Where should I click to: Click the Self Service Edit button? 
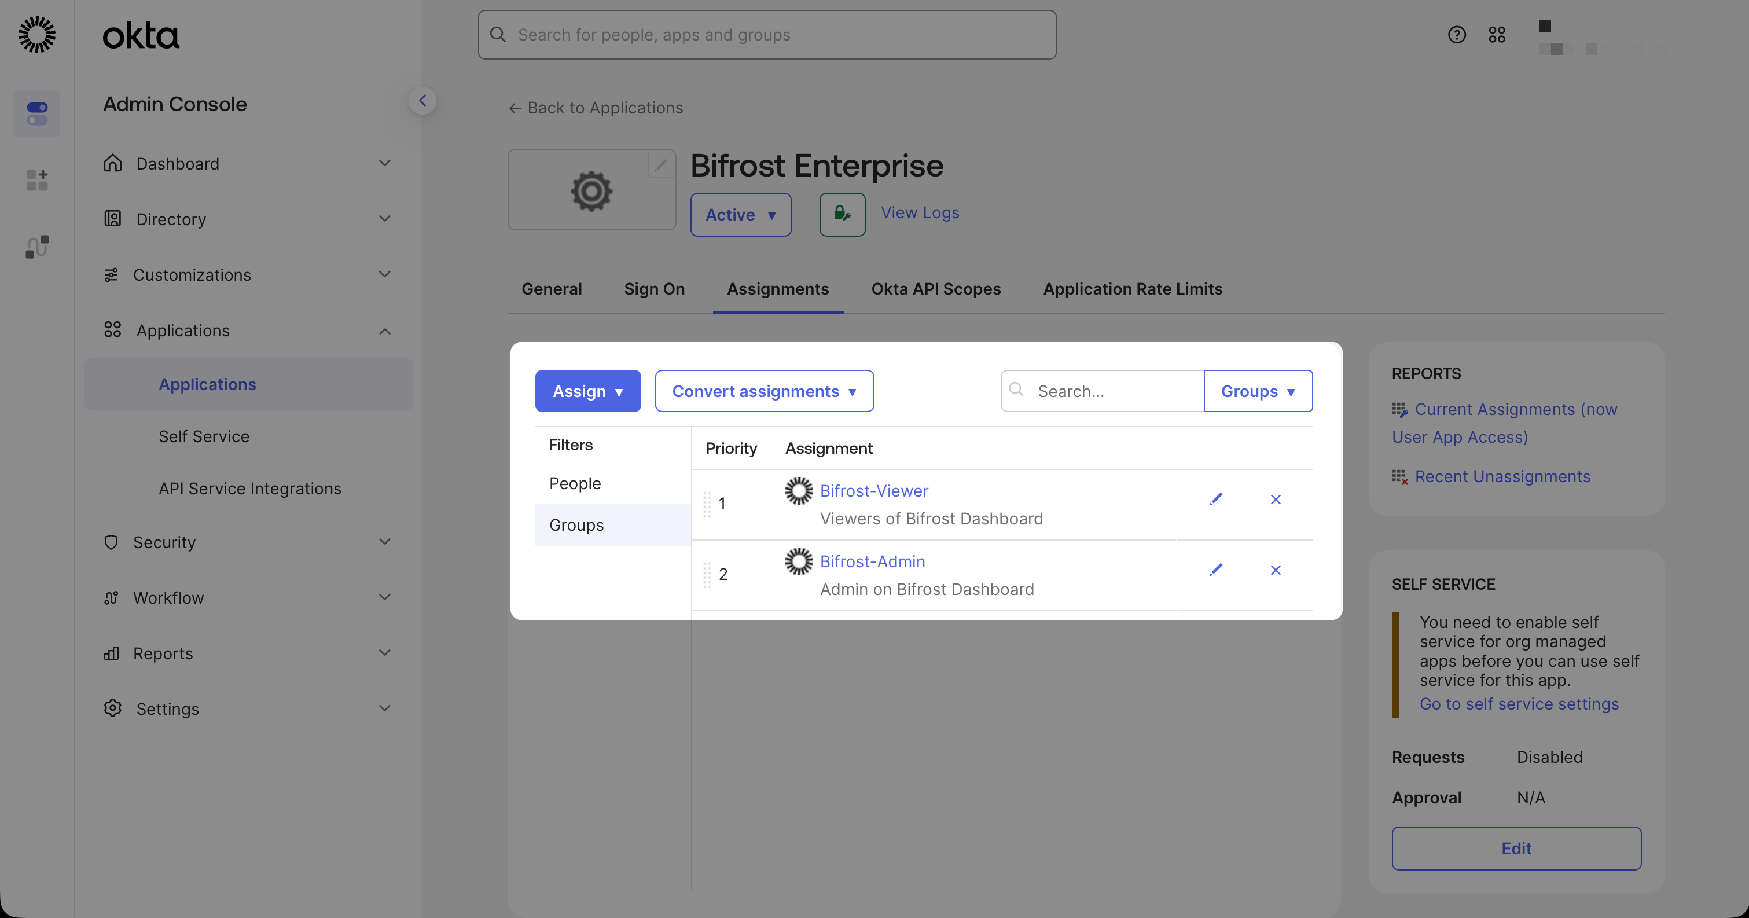tap(1516, 849)
